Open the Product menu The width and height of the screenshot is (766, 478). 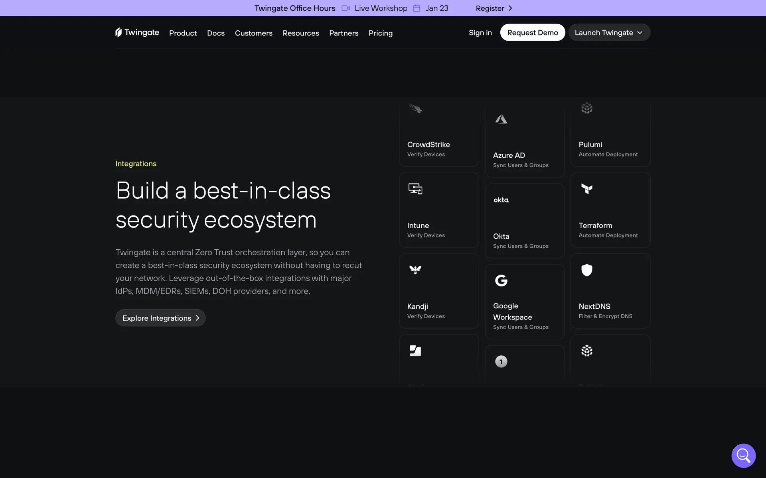click(x=183, y=33)
